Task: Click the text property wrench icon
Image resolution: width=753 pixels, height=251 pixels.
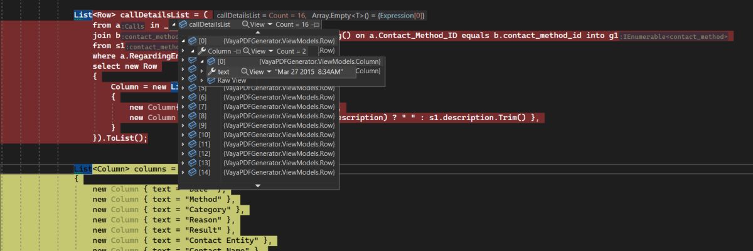Action: (211, 71)
